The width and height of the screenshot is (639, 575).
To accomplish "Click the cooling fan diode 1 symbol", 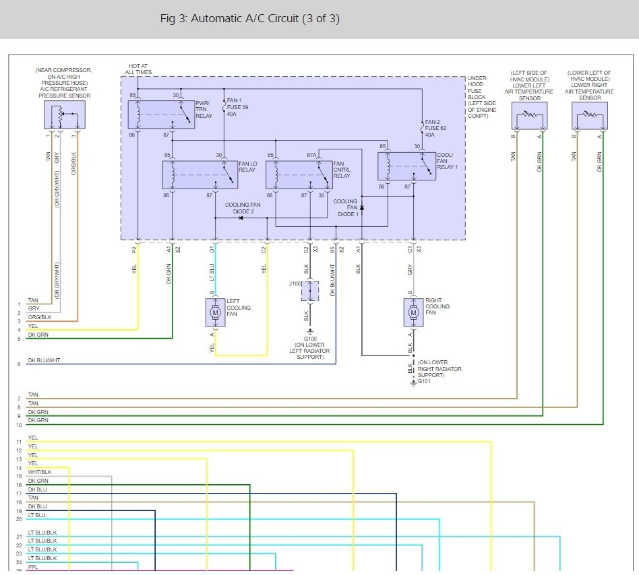I will (x=362, y=208).
